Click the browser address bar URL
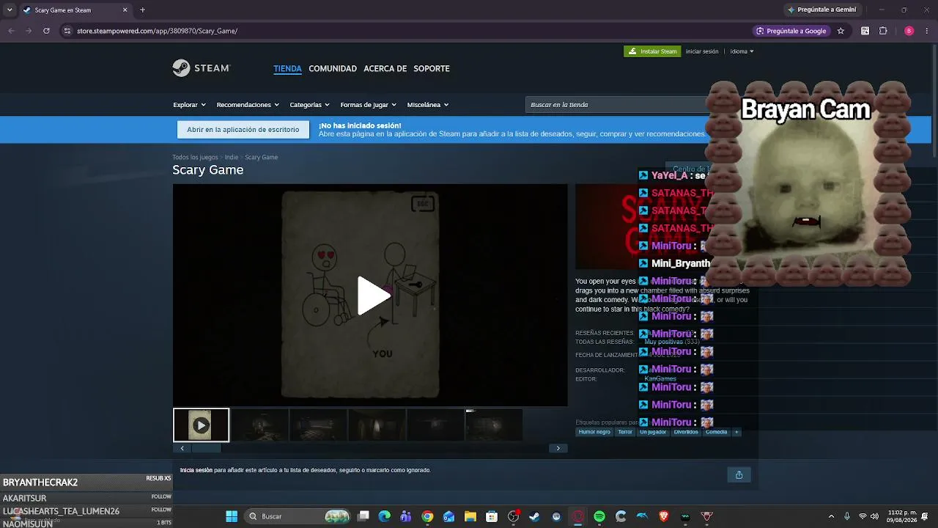The image size is (938, 528). (158, 31)
